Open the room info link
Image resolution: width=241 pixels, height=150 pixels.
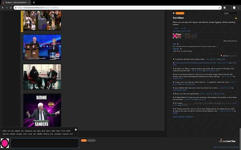[189, 31]
